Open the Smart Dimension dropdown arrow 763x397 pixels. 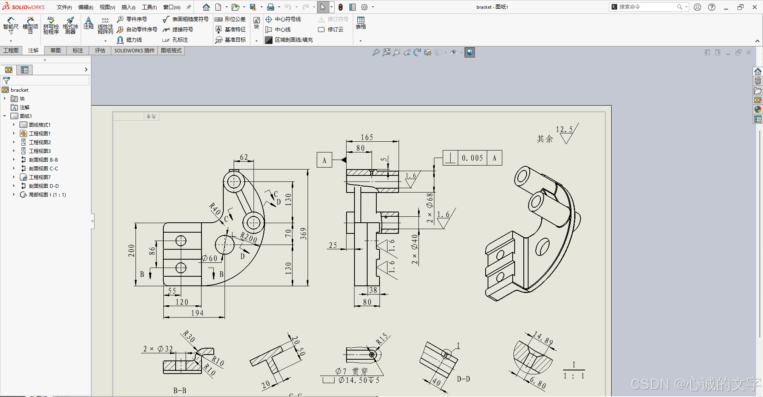(11, 41)
